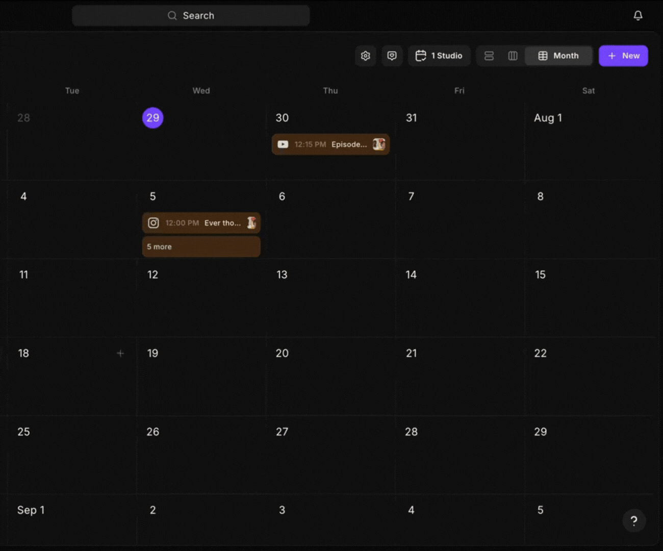Click the Instagram icon on the Ever tho event
Screen dimensions: 663x551
(154, 223)
